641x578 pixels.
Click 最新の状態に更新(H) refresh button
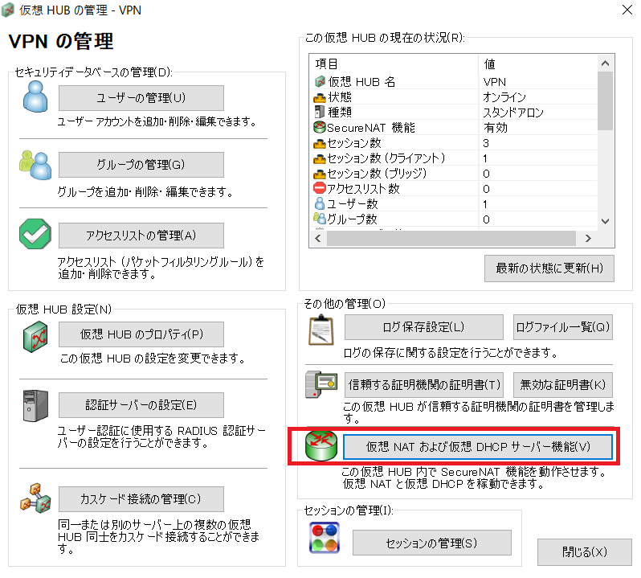[549, 269]
